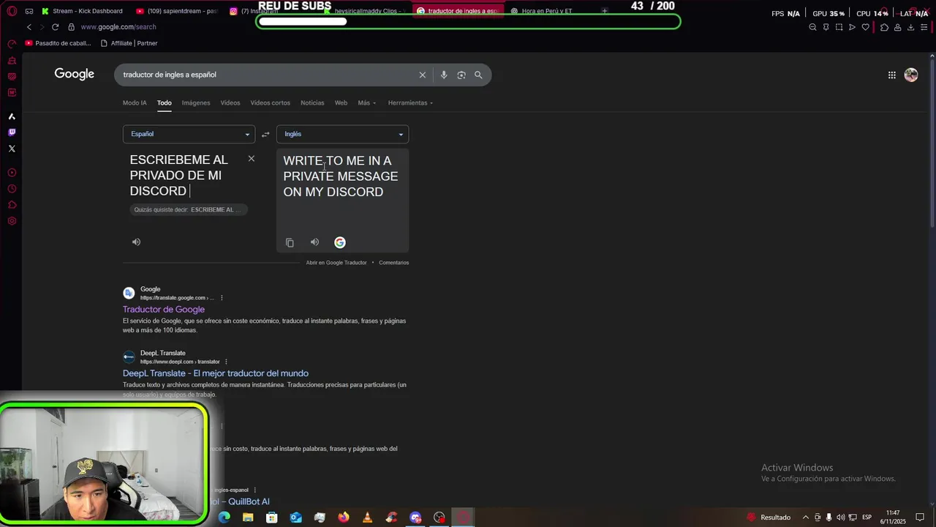Open the Windows notification center
Viewport: 936px width, 527px height.
click(920, 517)
